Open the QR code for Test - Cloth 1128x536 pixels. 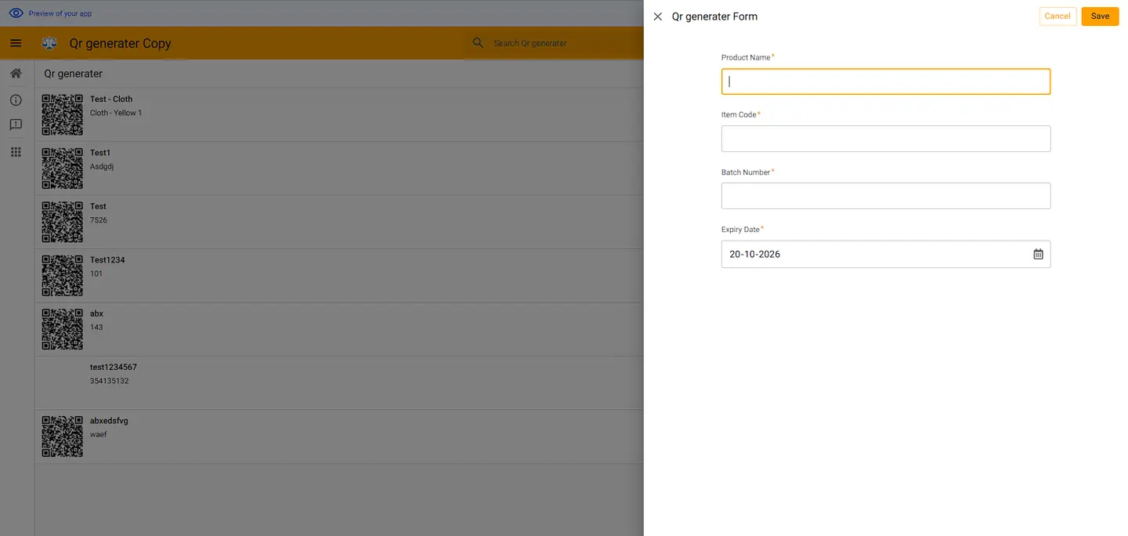tap(62, 114)
